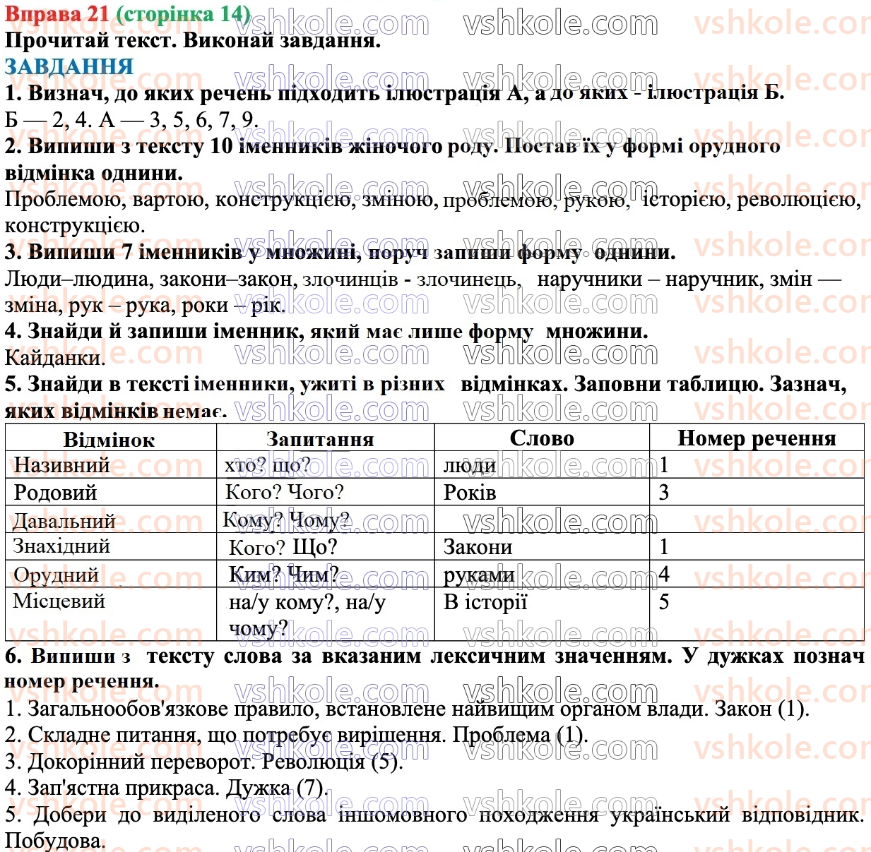Click the answer 'Кайданки.'
The width and height of the screenshot is (871, 852).
click(54, 358)
